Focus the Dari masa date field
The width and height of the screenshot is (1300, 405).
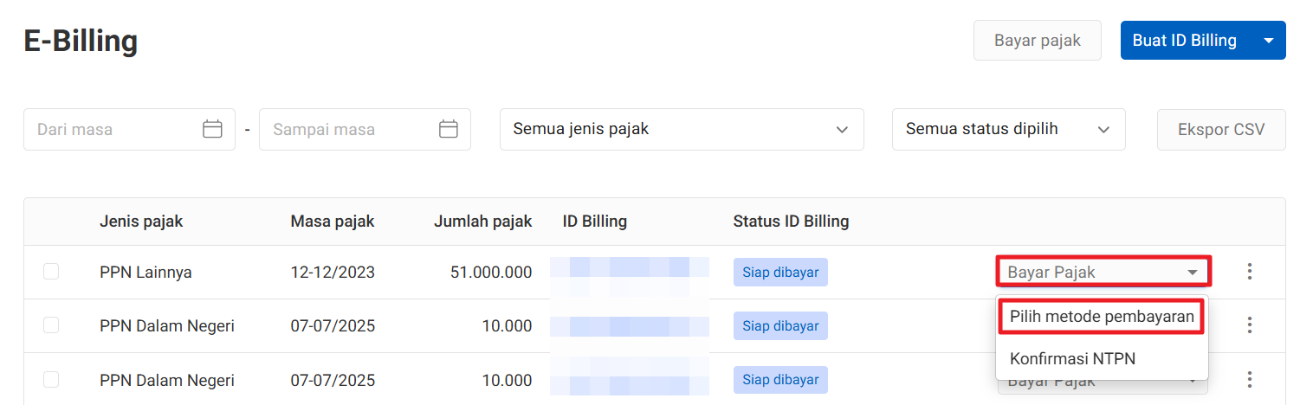(x=113, y=129)
